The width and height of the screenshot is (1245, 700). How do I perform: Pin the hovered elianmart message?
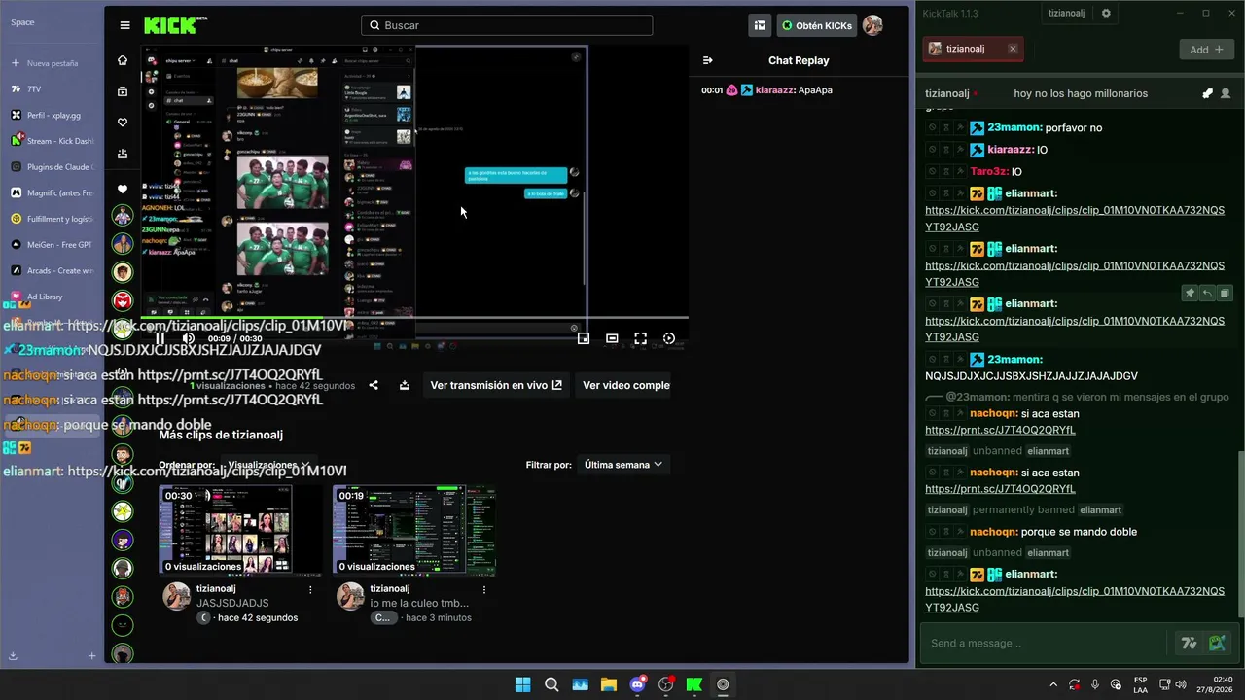click(x=1190, y=293)
